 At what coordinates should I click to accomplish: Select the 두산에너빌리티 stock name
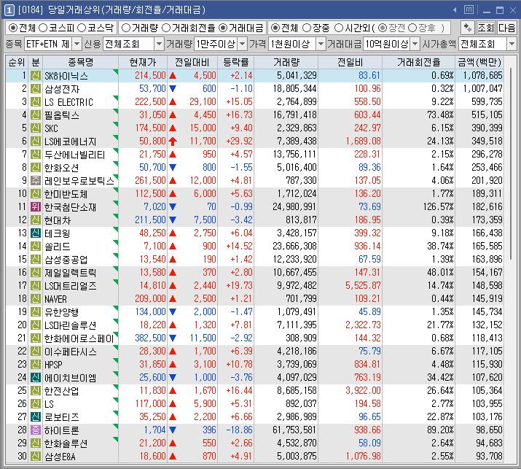75,155
